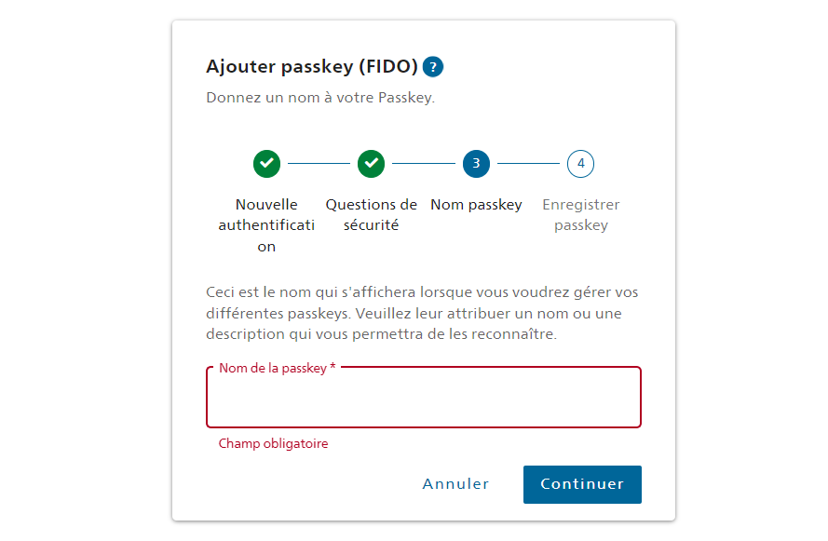Click the Ajouter passkey (FIDO) heading
The image size is (828, 541).
(312, 66)
